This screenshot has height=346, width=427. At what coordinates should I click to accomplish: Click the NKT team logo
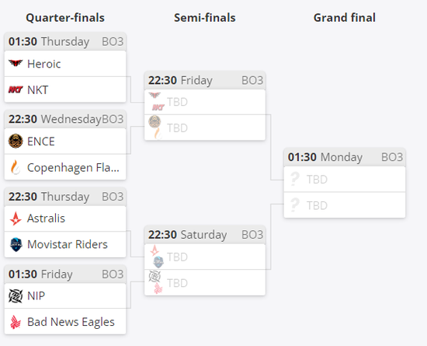tap(16, 89)
